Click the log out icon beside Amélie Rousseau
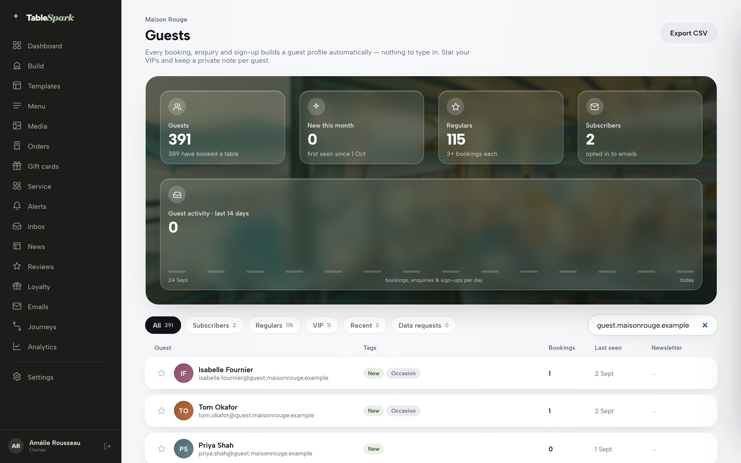The image size is (741, 463). pyautogui.click(x=107, y=447)
